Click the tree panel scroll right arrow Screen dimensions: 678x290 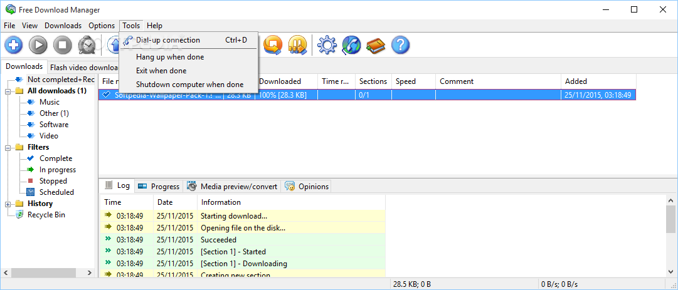coord(90,272)
